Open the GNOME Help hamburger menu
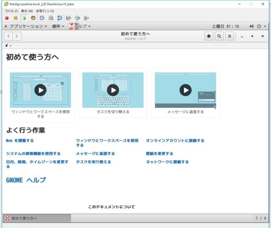 coord(230,36)
